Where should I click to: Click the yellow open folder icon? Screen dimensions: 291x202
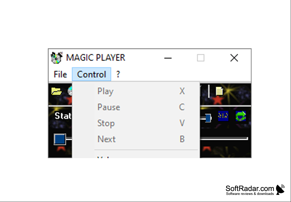[57, 91]
